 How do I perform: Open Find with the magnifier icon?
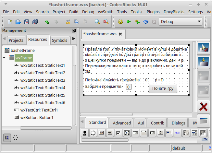pyautogui.click(x=97, y=22)
